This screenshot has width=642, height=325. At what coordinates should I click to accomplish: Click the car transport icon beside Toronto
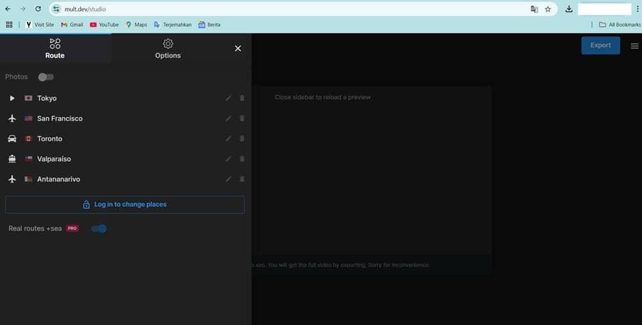tap(12, 139)
